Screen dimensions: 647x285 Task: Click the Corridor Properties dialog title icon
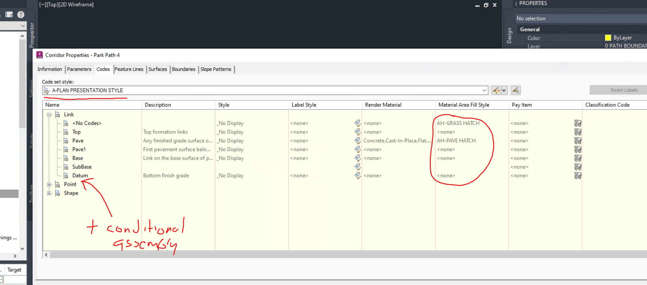tap(40, 55)
